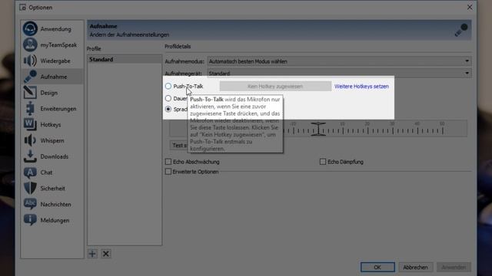Open the Whispern speaker icon

(x=30, y=140)
